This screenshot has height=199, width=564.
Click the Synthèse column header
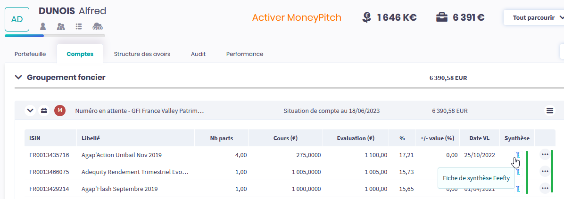(517, 138)
